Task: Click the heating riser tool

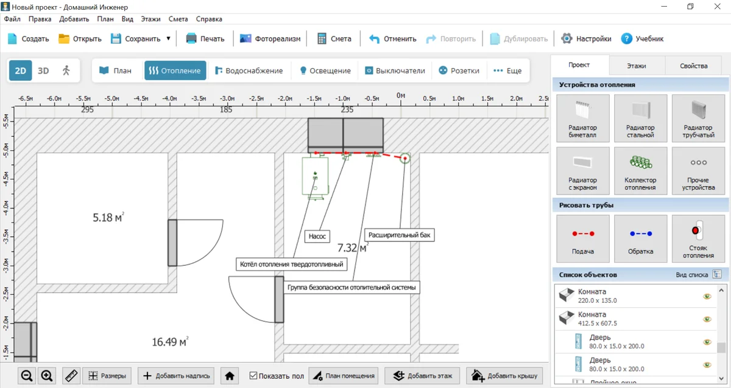Action: 698,238
